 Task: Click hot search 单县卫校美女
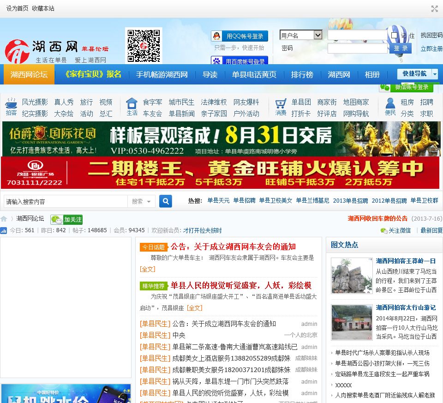[x=275, y=201]
